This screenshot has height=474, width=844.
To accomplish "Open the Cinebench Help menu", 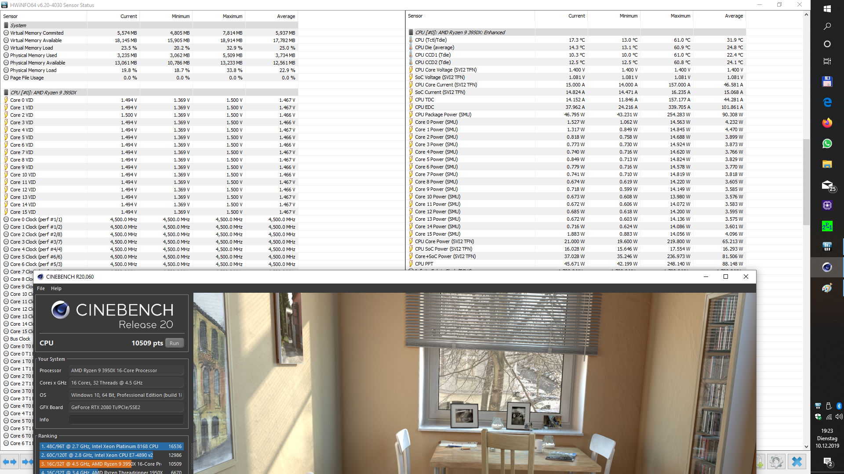I will pyautogui.click(x=56, y=288).
